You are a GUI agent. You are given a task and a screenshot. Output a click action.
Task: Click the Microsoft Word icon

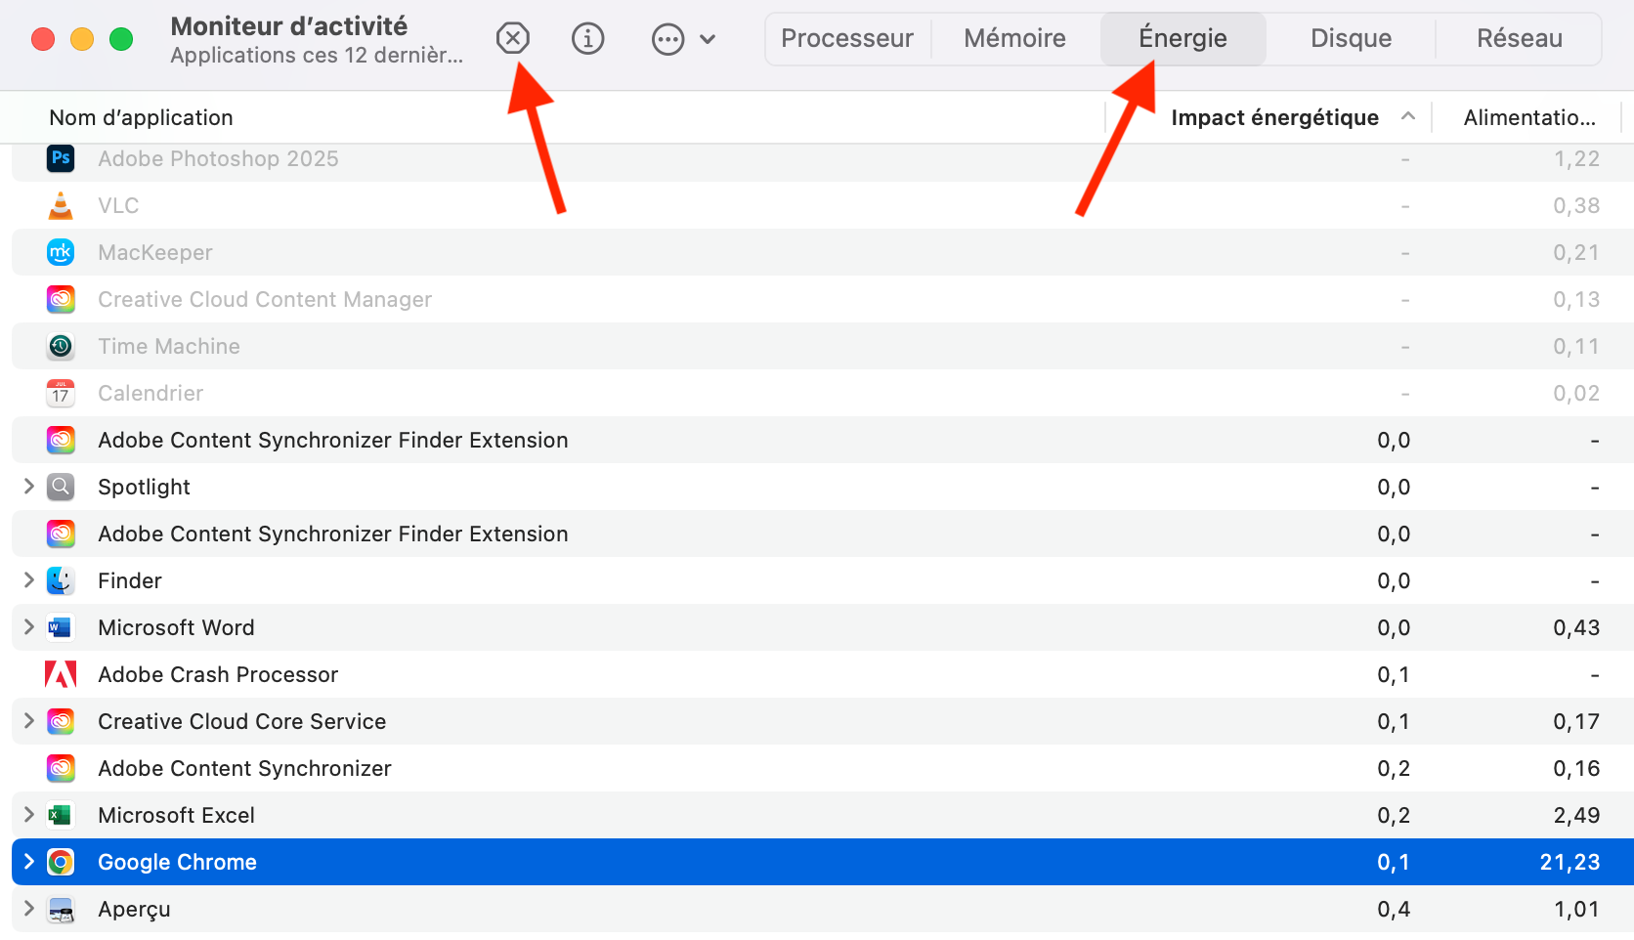coord(60,627)
